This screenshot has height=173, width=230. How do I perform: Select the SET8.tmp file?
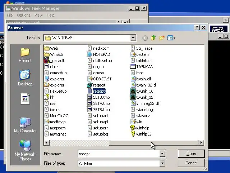(98, 110)
